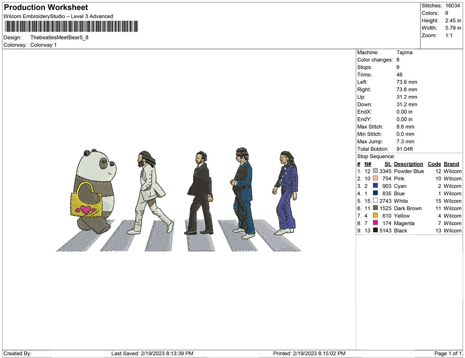Click the Cyan thread color swatch
Screen dimensions: 465x358
pos(375,186)
